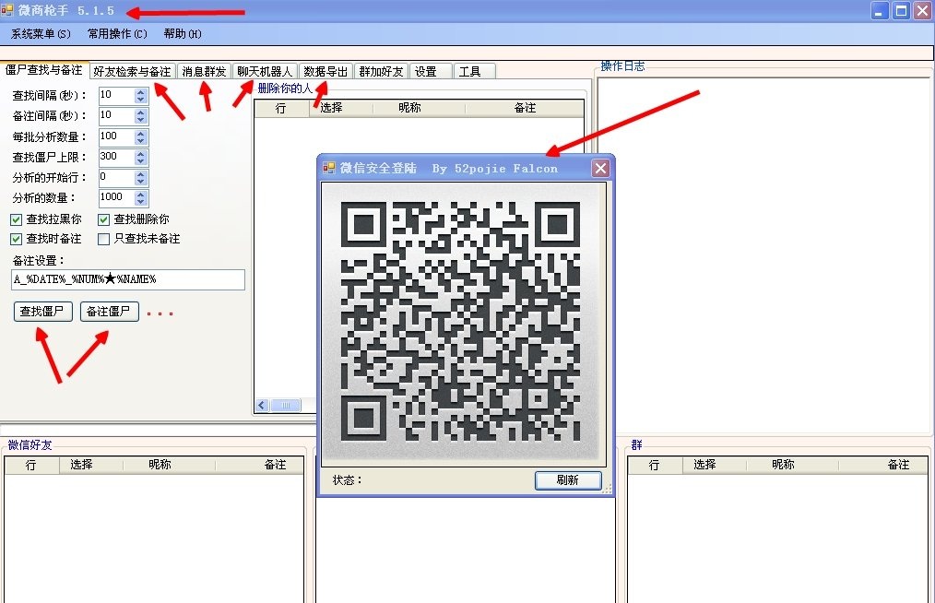This screenshot has width=935, height=603.
Task: Switch to the 好友检索与备注 tab
Action: coord(133,72)
